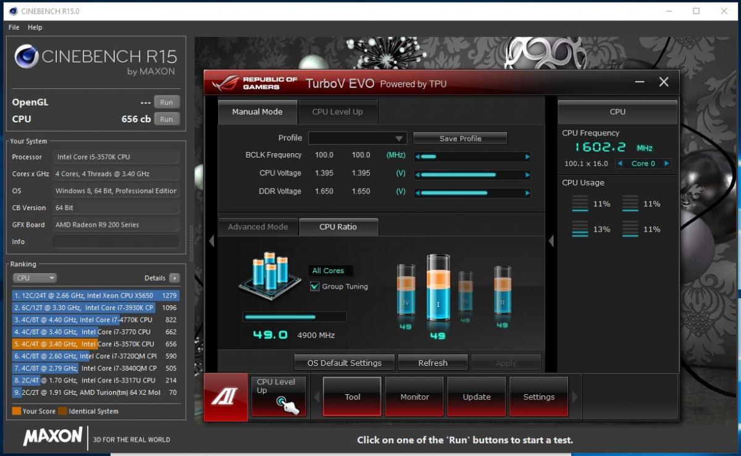741x456 pixels.
Task: Click Save Profile button
Action: 460,138
